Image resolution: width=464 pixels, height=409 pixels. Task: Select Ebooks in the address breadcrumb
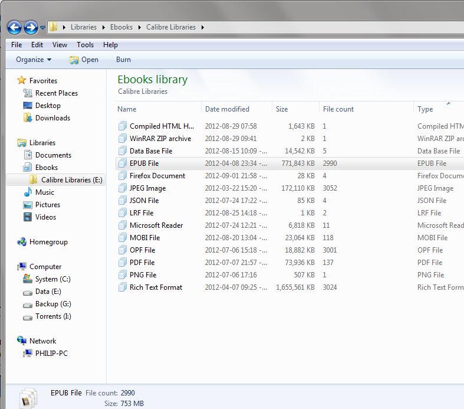[x=121, y=27]
